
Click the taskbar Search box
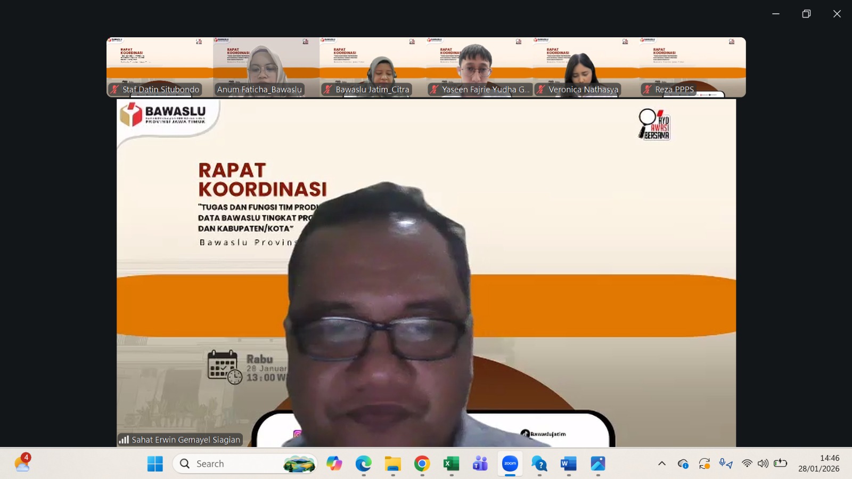[x=245, y=464]
